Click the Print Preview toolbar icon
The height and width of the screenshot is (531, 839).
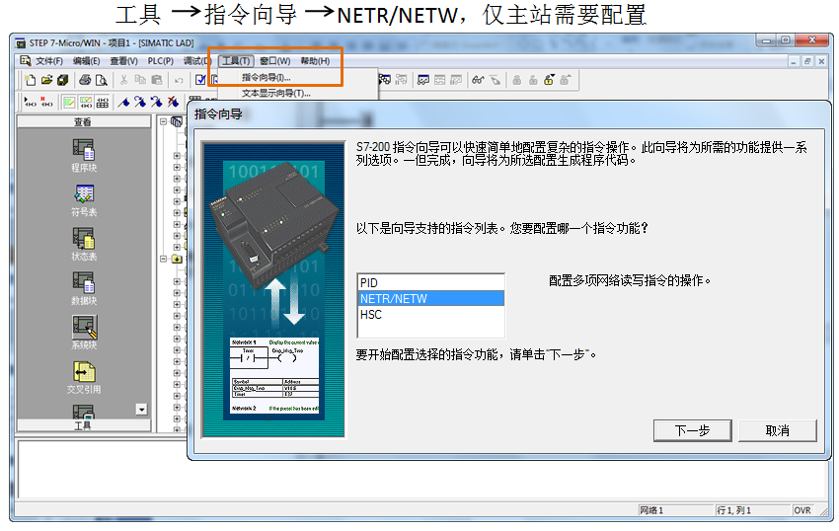(101, 80)
